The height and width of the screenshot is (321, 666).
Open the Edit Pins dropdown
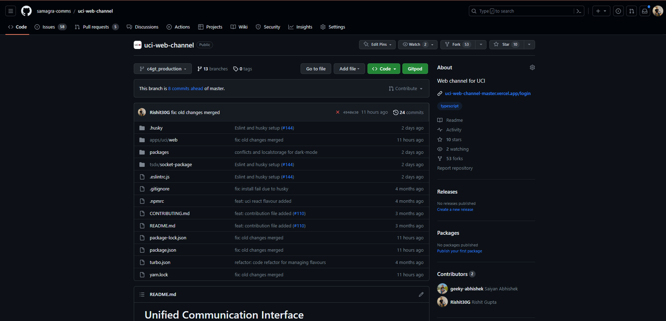tap(377, 45)
